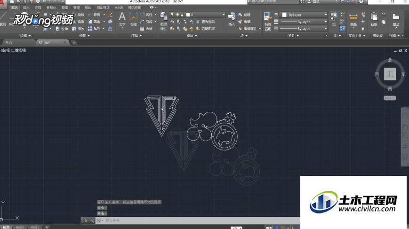Open the ByLayer object color dropdown
The image size is (409, 229).
[304, 15]
